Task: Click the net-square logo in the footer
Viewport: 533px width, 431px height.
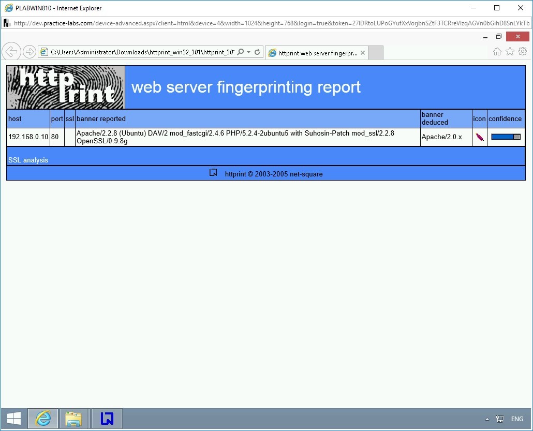Action: click(x=213, y=173)
